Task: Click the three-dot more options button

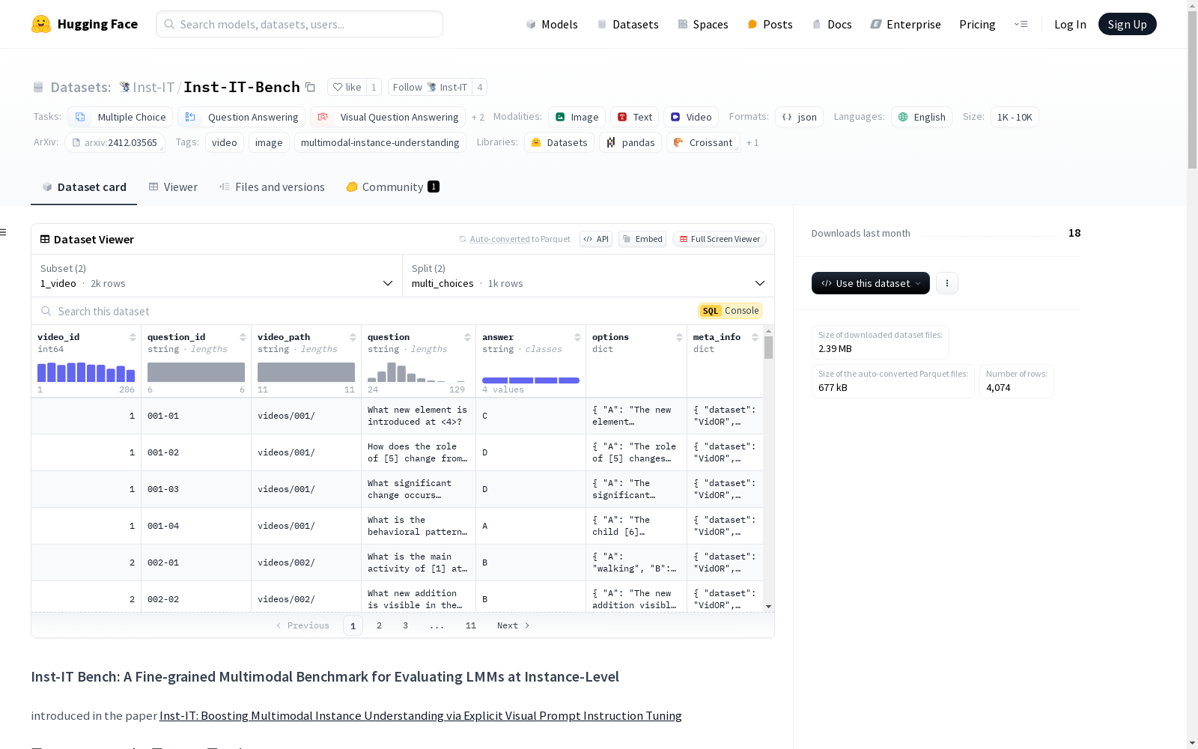Action: click(947, 283)
